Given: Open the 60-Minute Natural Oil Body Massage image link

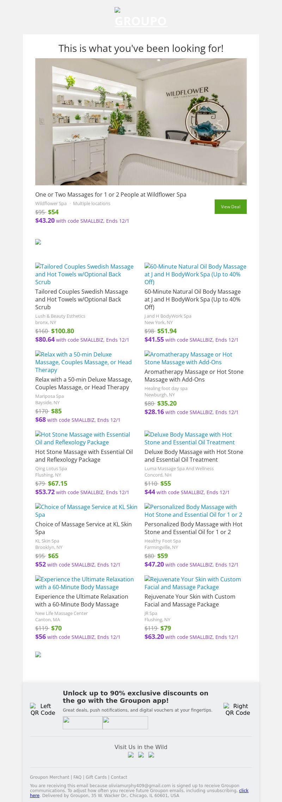Looking at the screenshot, I should pyautogui.click(x=195, y=274).
